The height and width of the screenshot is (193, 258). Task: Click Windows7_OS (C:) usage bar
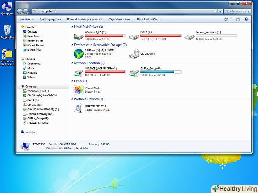coord(106,36)
